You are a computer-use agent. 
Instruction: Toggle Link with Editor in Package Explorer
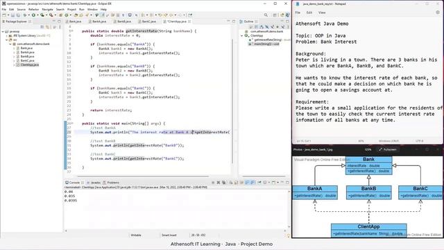point(47,26)
